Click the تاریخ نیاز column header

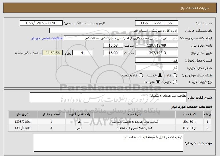(x=23, y=114)
